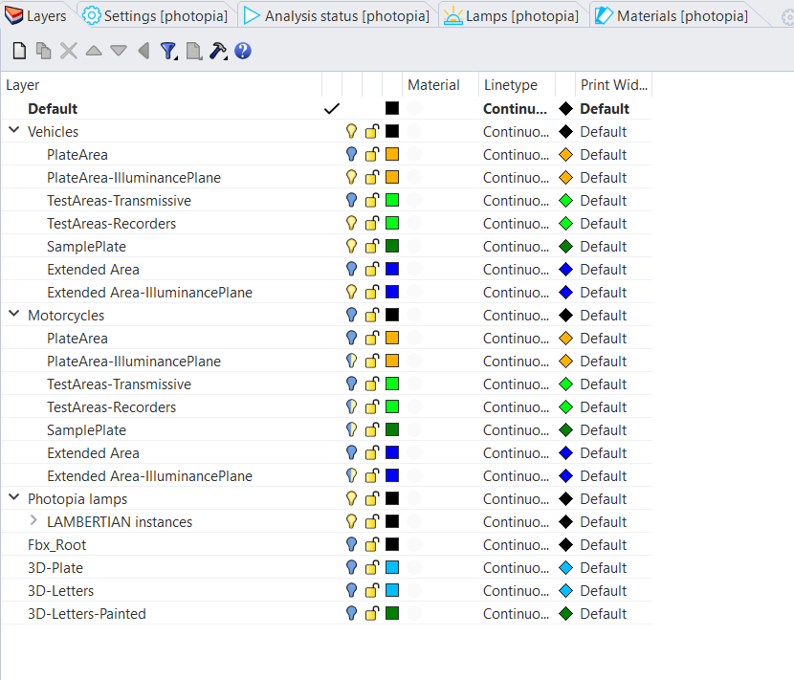The height and width of the screenshot is (680, 794).
Task: Toggle the lock on Fbx_Root layer
Action: (x=372, y=545)
